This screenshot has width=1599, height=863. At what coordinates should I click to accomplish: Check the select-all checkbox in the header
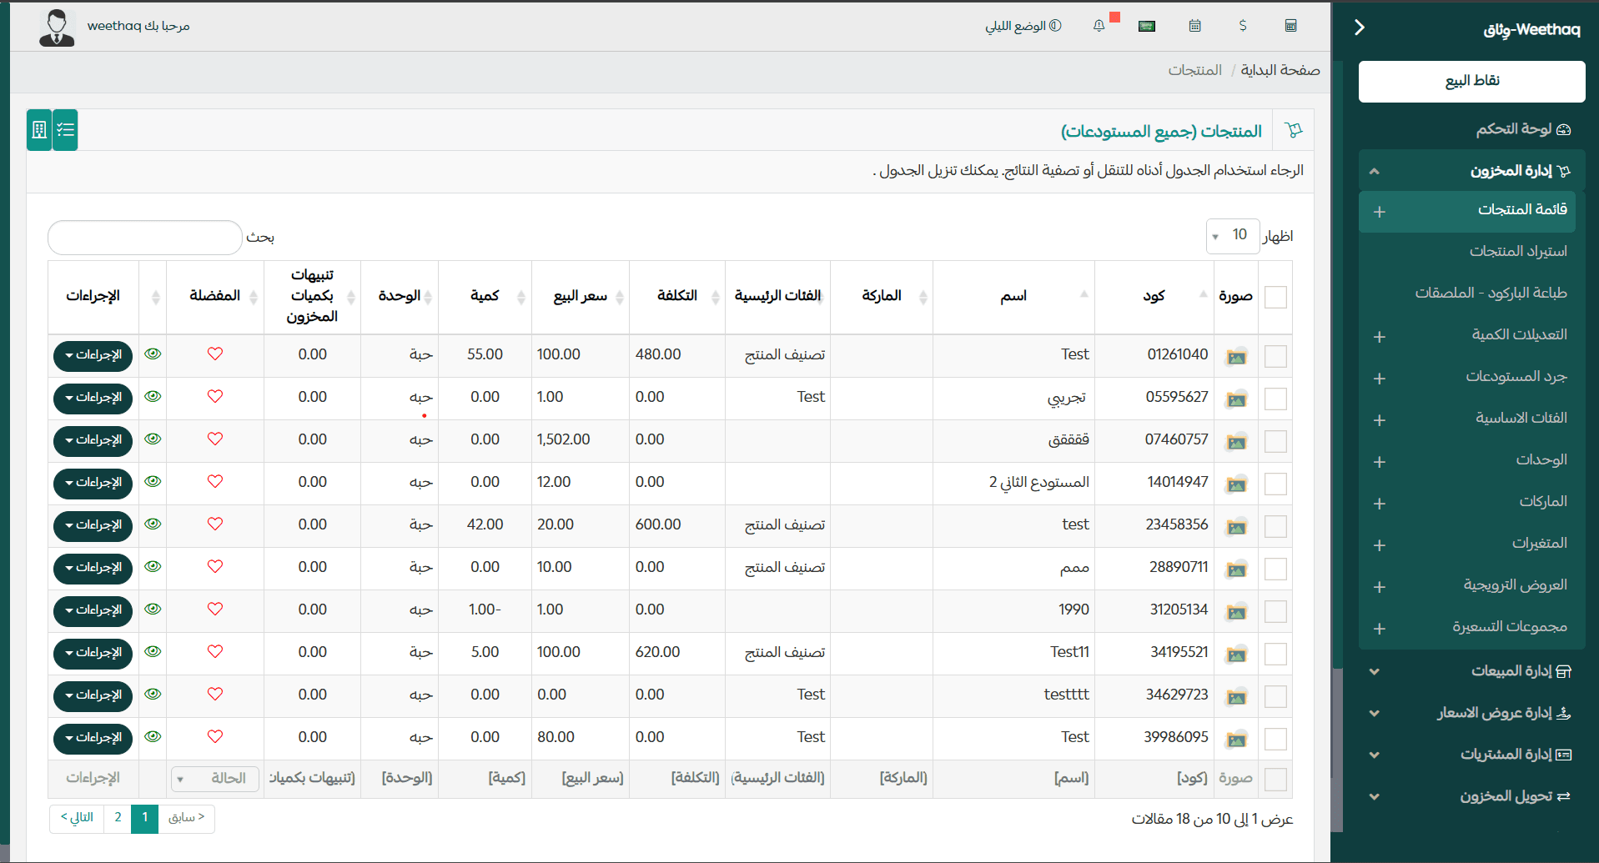coord(1275,297)
